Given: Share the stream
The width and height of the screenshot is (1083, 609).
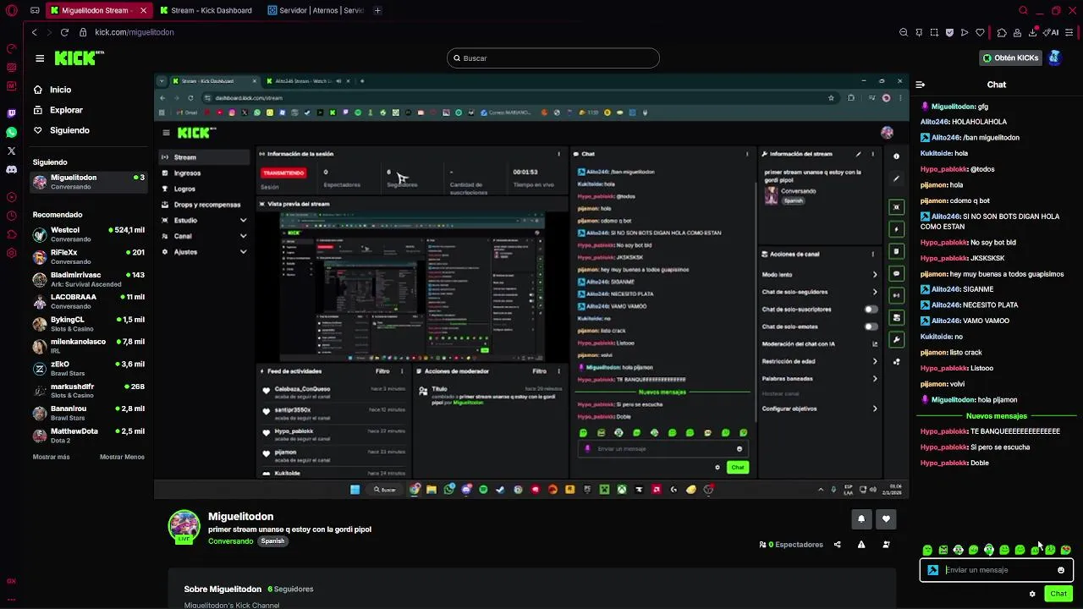Looking at the screenshot, I should (838, 545).
